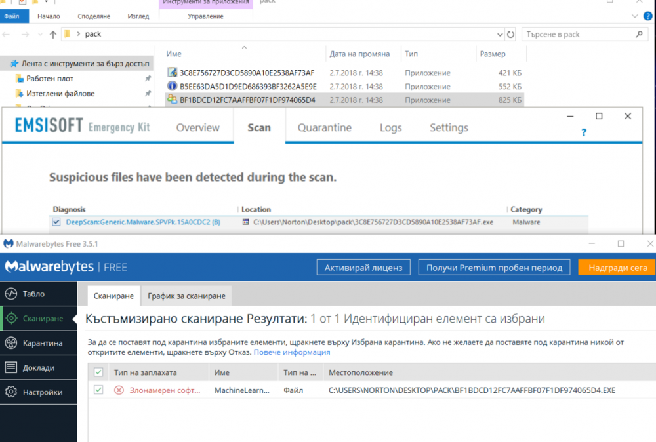Uncheck the Злонамерен софт result row checkbox
Image resolution: width=656 pixels, height=442 pixels.
(98, 390)
